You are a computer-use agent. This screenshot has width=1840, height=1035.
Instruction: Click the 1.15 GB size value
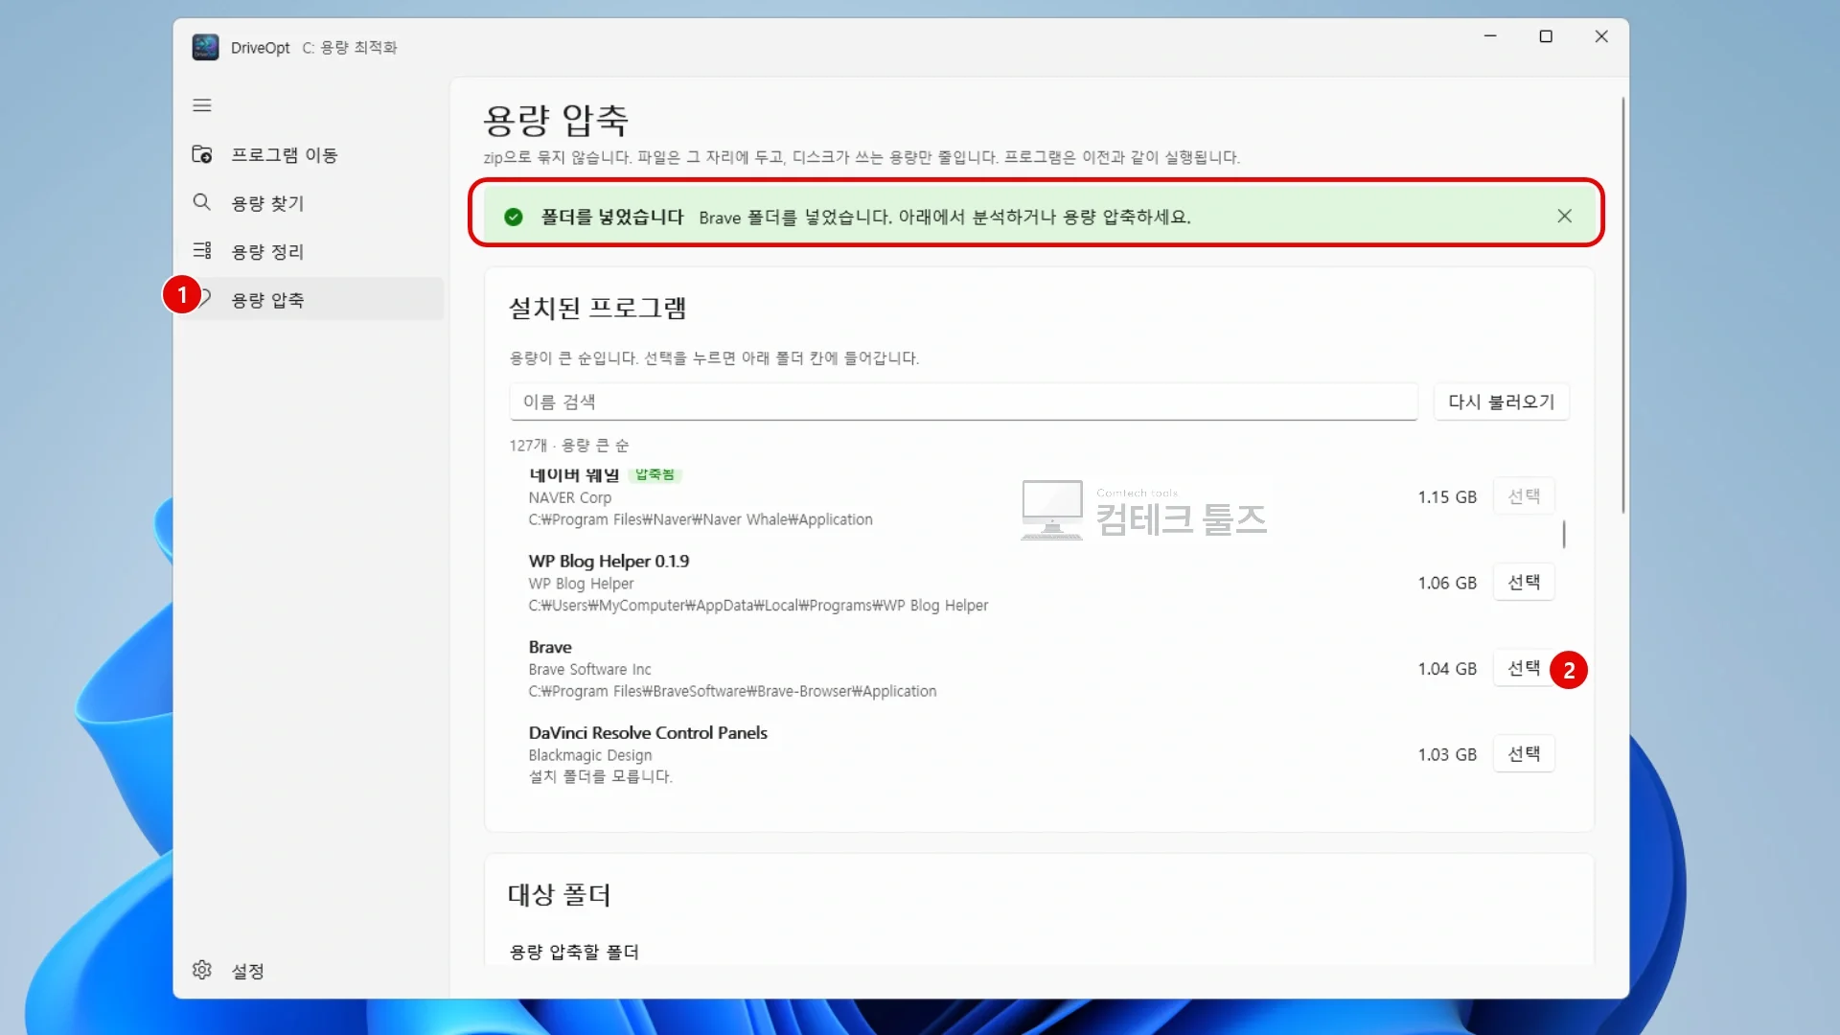point(1447,496)
